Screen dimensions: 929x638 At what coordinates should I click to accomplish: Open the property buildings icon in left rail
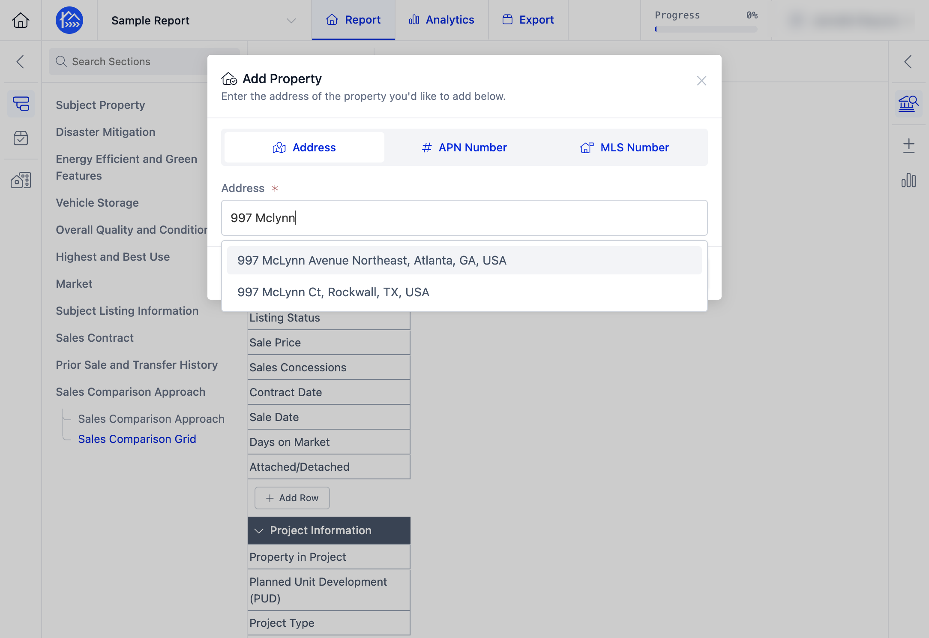21,180
